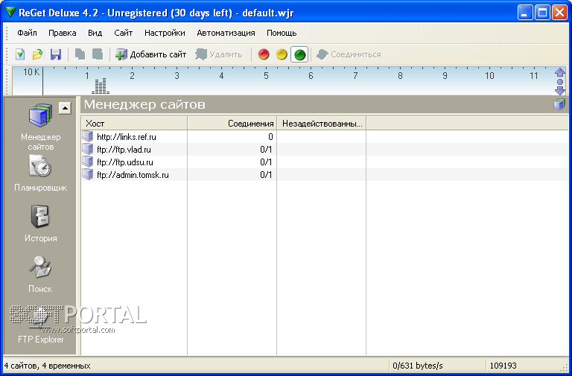This screenshot has height=376, width=572.
Task: Click 0/1 connections for ftp.udsu.ru
Action: 266,162
